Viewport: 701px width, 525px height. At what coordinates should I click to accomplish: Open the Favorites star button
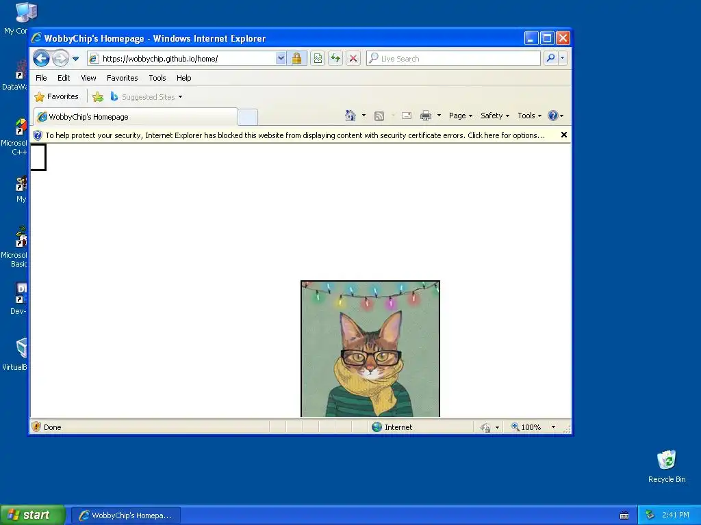point(57,96)
